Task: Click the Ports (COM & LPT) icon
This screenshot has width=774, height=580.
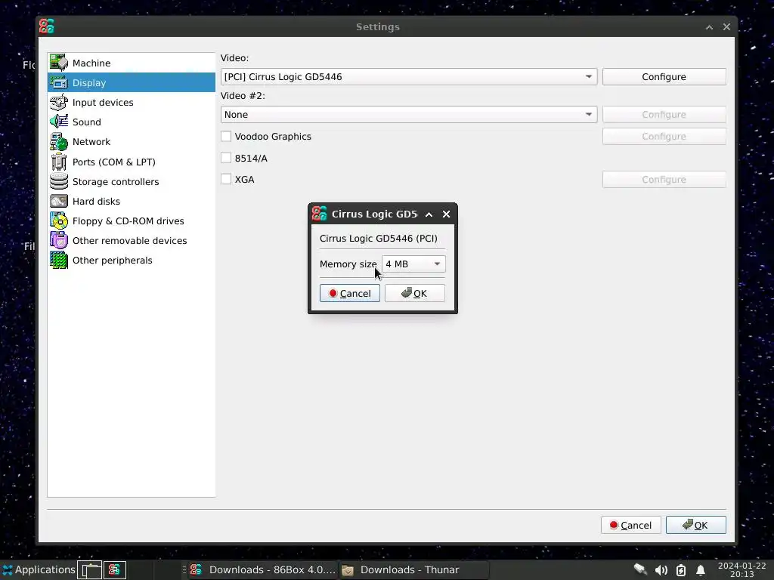Action: coord(59,162)
